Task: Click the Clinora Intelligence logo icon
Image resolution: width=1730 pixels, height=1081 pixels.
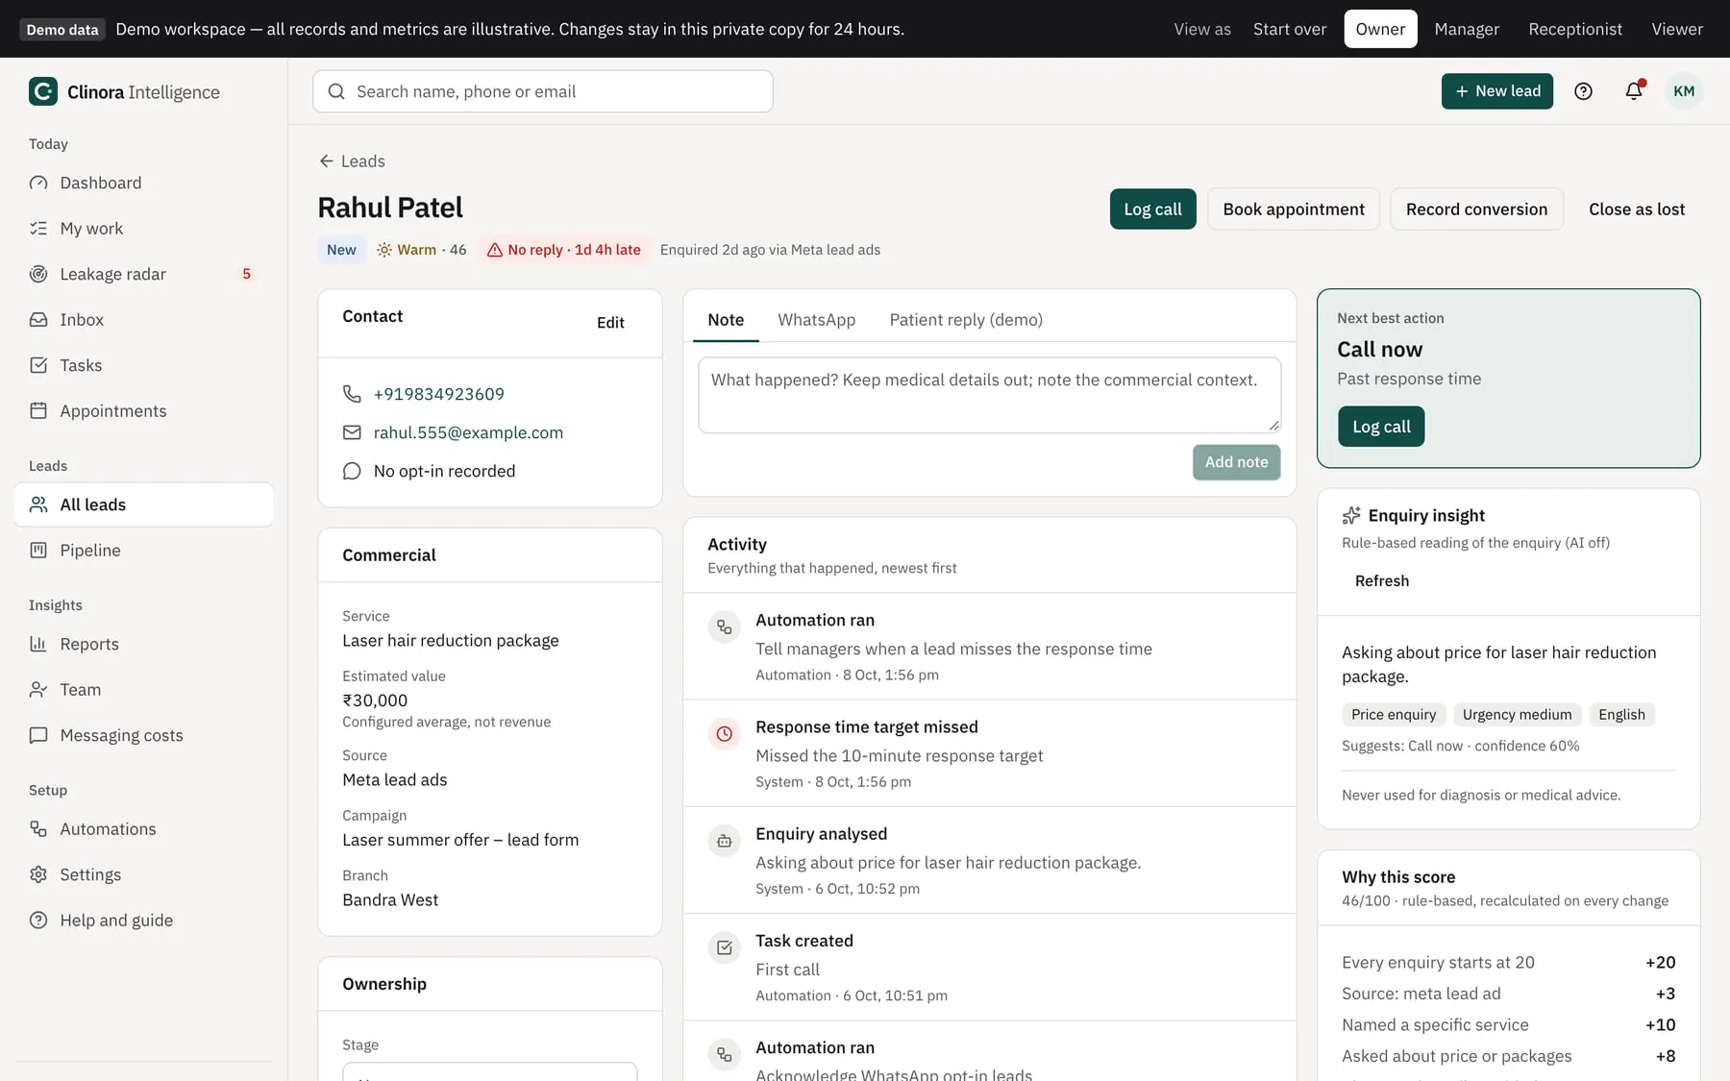Action: tap(43, 91)
